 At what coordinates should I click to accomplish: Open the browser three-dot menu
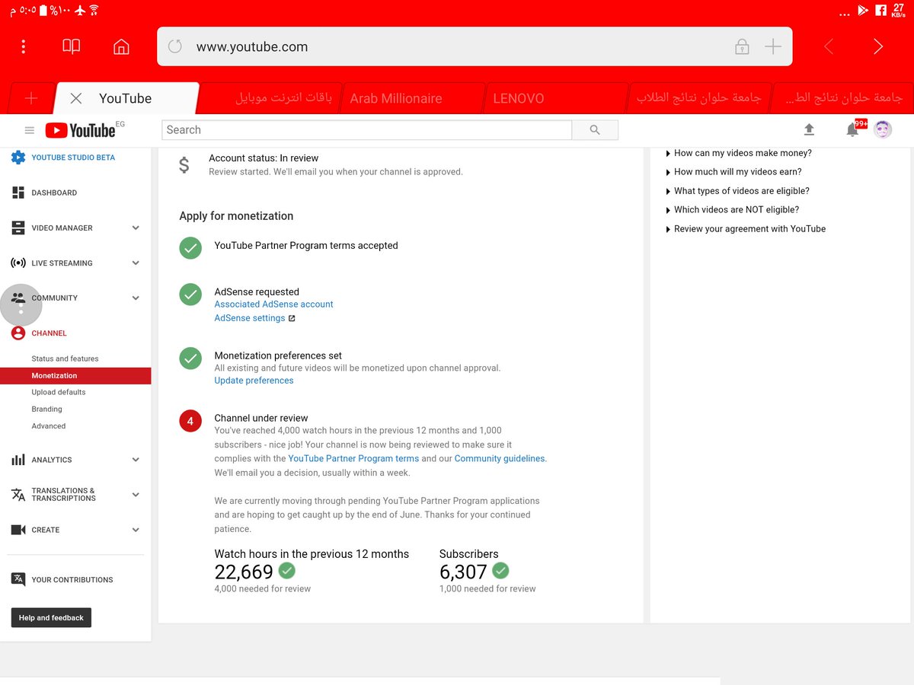[x=24, y=47]
